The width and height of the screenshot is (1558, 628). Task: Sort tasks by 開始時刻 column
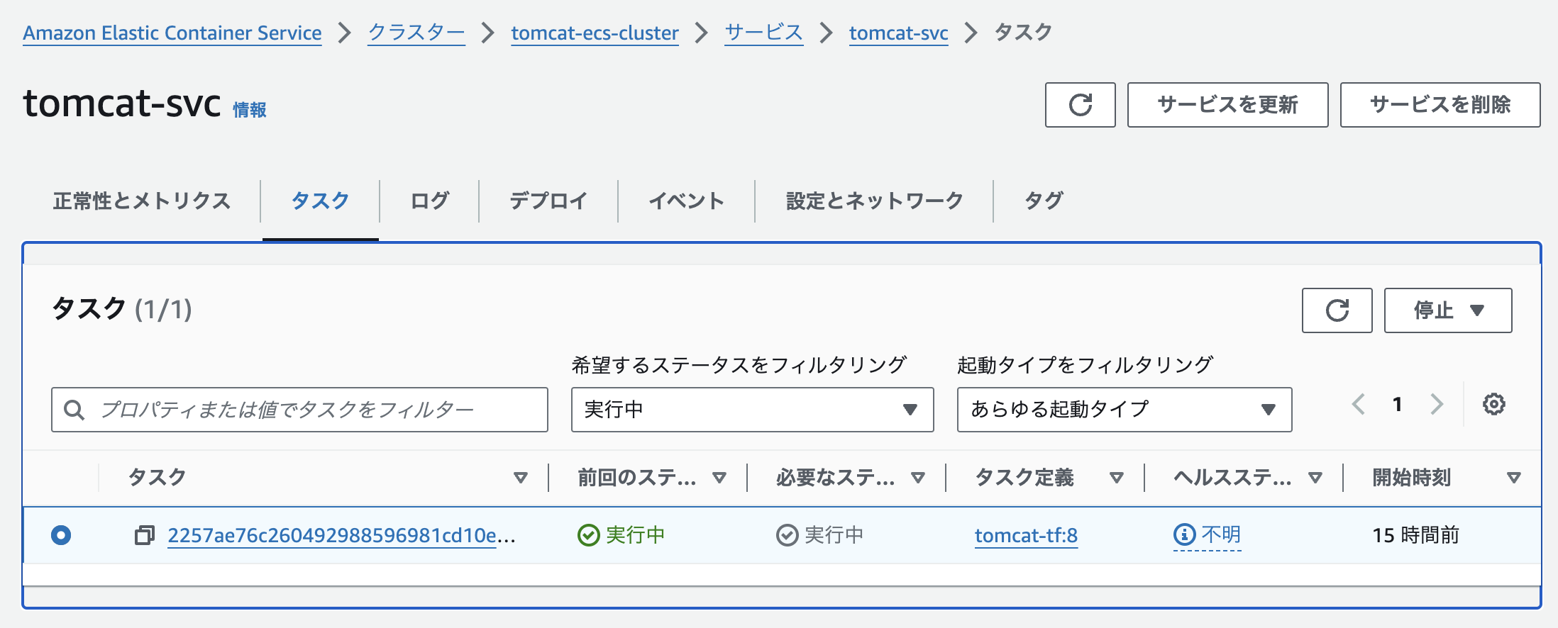(x=1514, y=477)
